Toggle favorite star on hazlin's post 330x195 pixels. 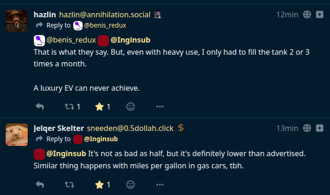click(99, 107)
